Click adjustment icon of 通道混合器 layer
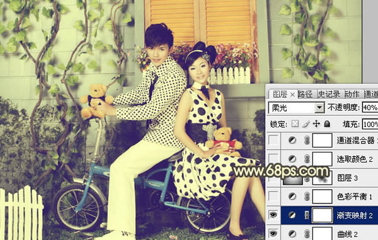 pyautogui.click(x=292, y=140)
